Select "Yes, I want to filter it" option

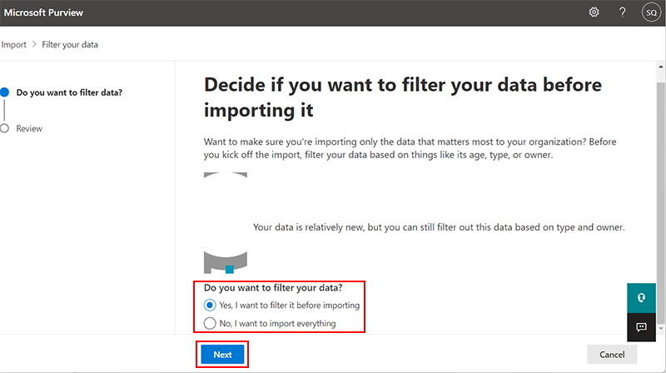[x=210, y=306]
